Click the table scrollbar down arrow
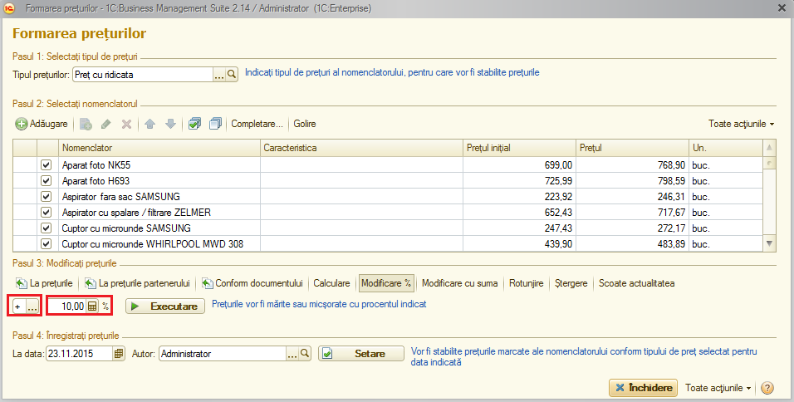 tap(770, 243)
